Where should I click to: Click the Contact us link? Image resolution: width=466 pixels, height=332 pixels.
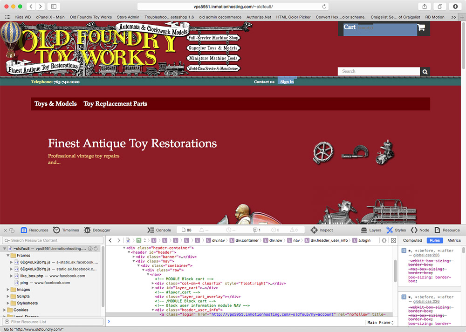(x=264, y=82)
